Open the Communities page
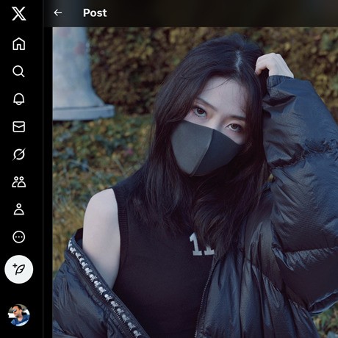Viewport: 338px width, 338px height. [19, 181]
